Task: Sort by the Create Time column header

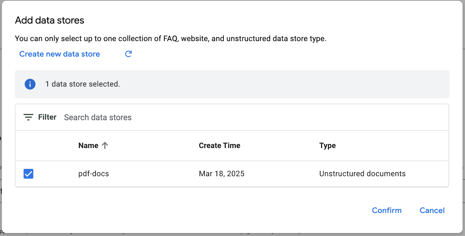Action: click(219, 145)
